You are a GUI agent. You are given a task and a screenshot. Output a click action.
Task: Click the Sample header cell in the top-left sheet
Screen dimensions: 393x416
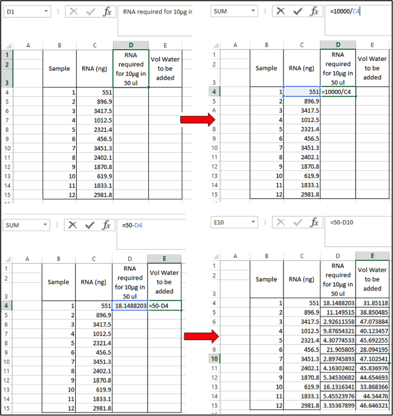click(60, 69)
